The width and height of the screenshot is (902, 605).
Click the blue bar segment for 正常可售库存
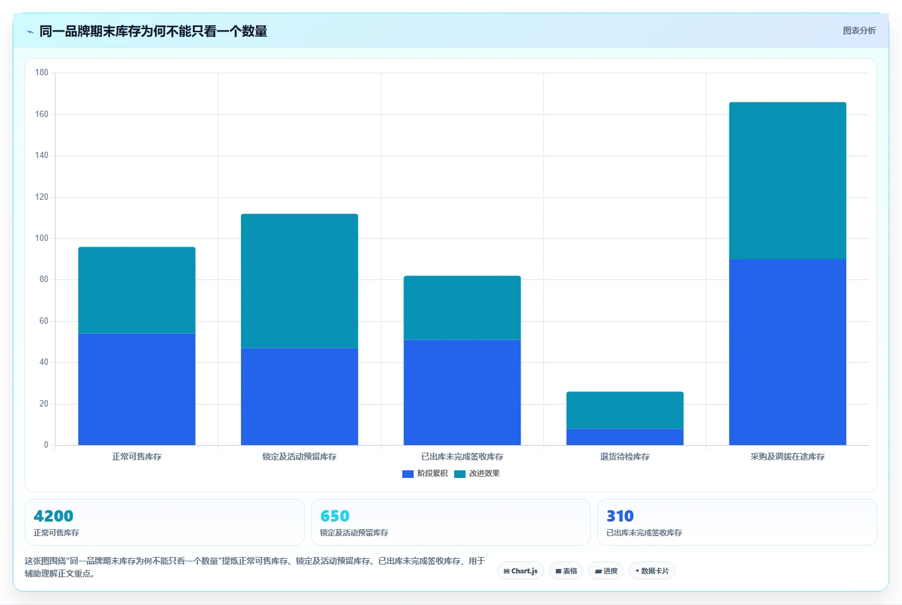[x=137, y=389]
